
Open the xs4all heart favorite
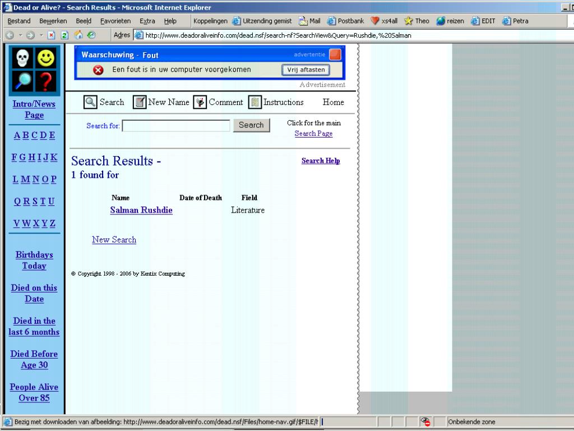384,21
